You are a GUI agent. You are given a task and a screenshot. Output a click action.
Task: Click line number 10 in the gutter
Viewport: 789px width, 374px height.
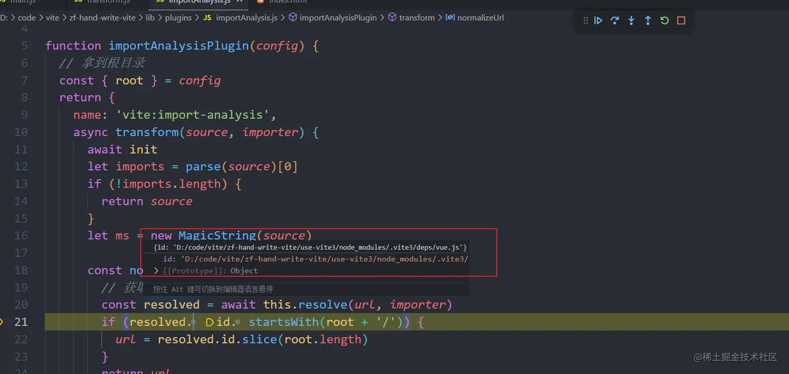click(x=21, y=132)
